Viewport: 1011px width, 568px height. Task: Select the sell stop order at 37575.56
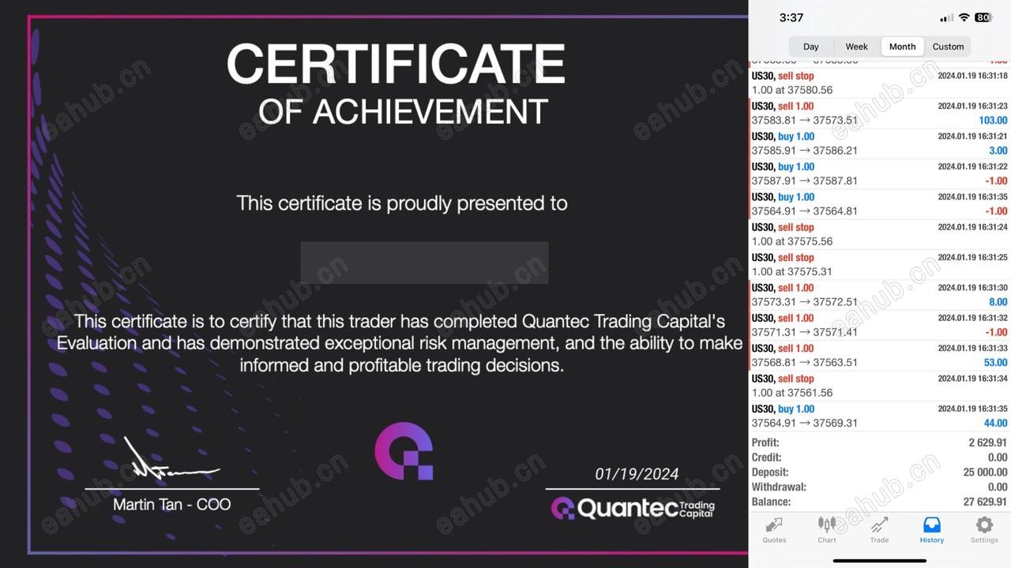pos(879,234)
